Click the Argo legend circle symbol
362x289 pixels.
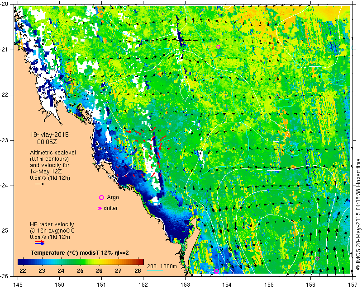click(101, 197)
